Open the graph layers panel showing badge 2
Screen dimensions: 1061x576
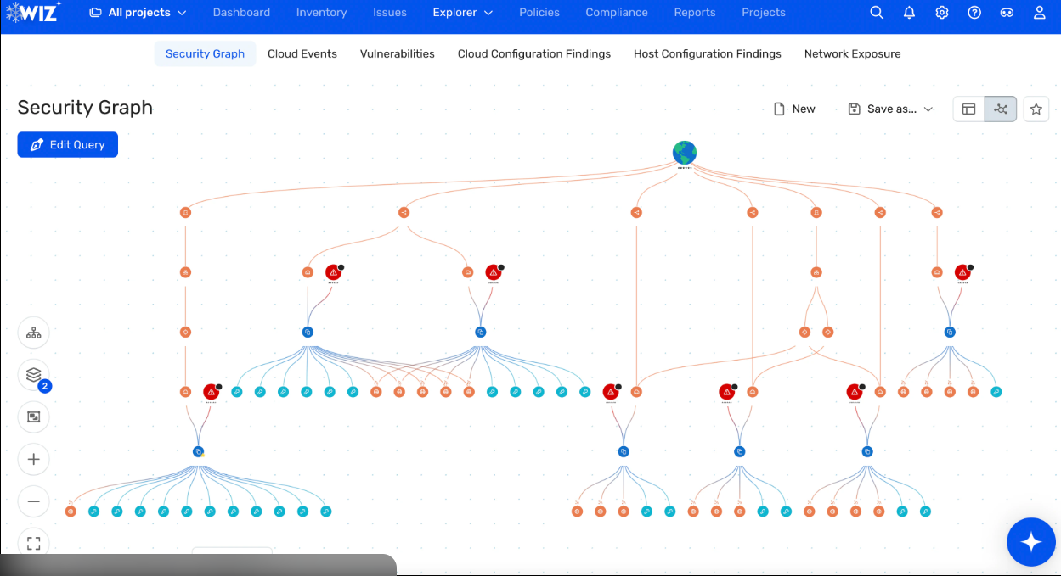[x=33, y=374]
